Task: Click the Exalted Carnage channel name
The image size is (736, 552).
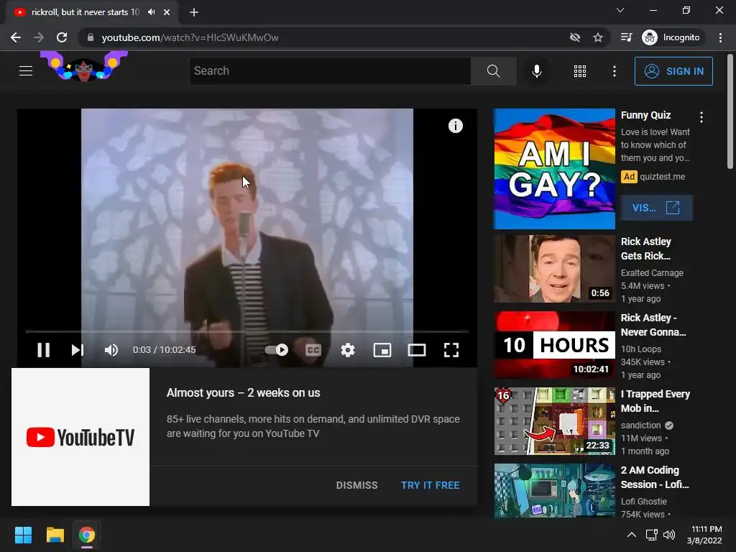Action: 652,272
